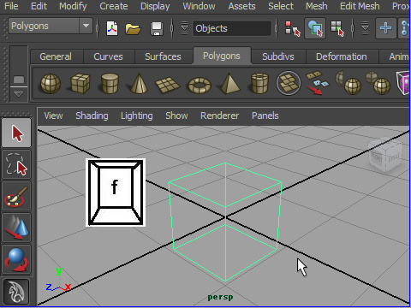
Task: Switch to the Deformation shelf tab
Action: pos(342,56)
